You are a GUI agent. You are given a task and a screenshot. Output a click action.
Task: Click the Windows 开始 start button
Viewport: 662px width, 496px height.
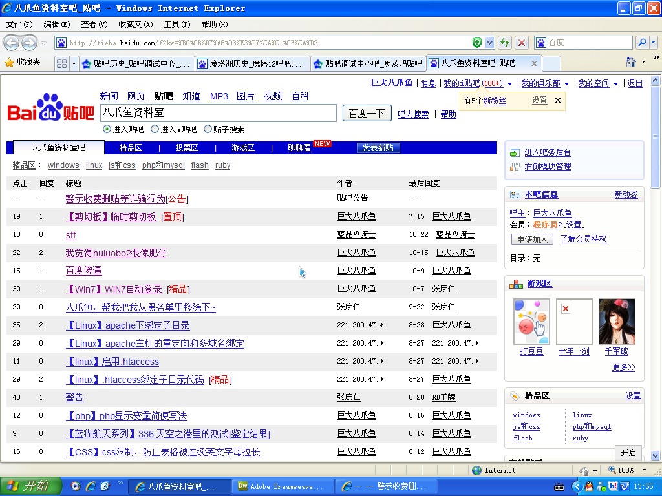[x=30, y=486]
